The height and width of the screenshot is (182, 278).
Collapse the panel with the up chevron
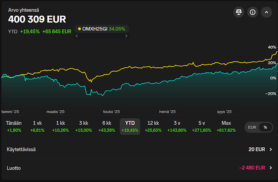click(x=266, y=12)
